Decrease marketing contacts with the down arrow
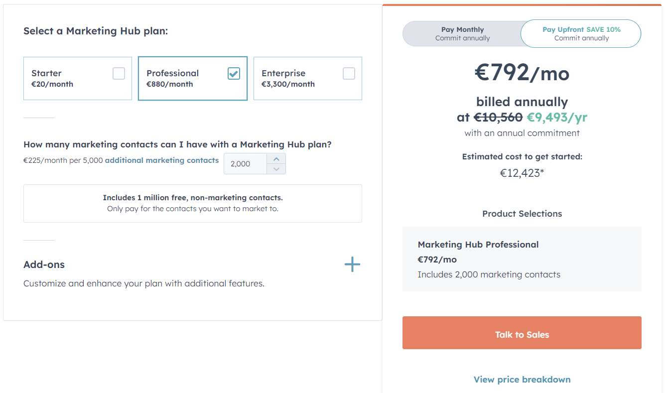The width and height of the screenshot is (665, 393). [x=276, y=169]
